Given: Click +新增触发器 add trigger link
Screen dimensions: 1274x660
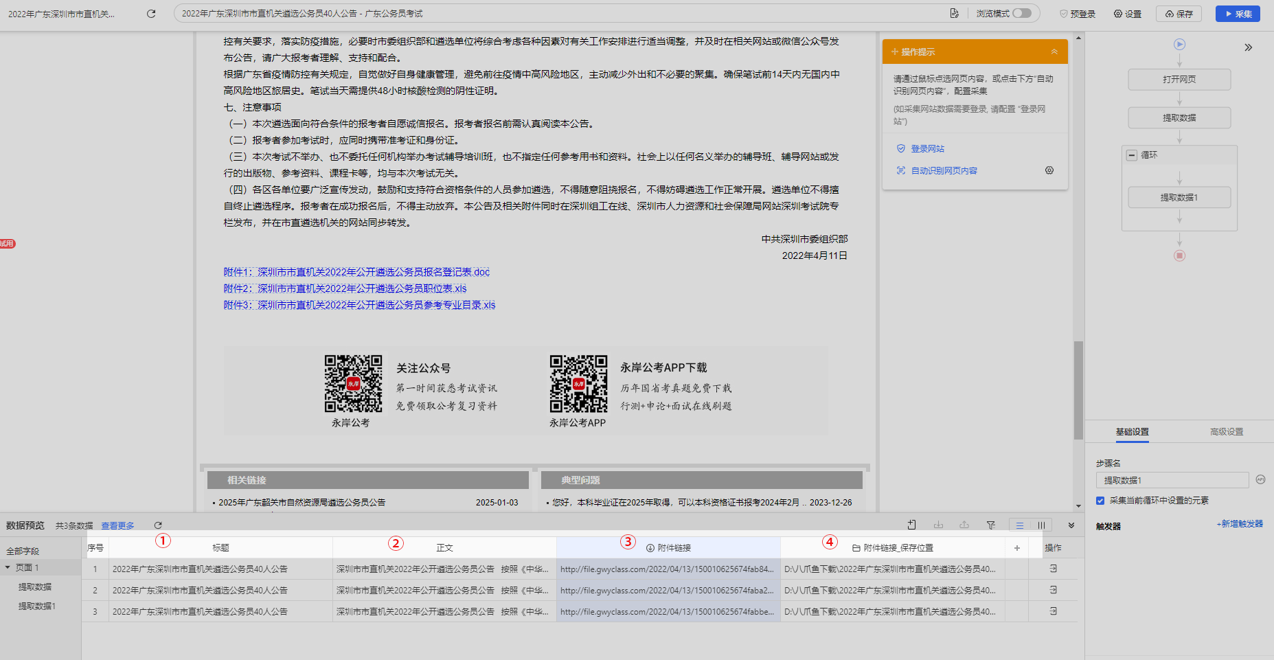Looking at the screenshot, I should 1240,523.
